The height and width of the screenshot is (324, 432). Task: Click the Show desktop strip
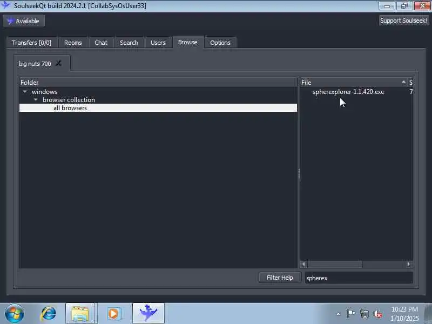[428, 314]
